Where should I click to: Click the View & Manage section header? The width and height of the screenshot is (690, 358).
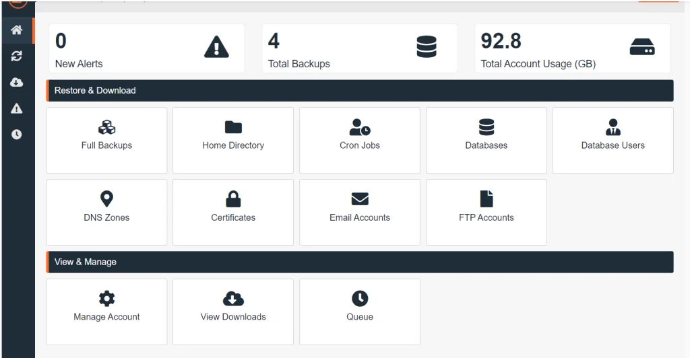point(360,262)
